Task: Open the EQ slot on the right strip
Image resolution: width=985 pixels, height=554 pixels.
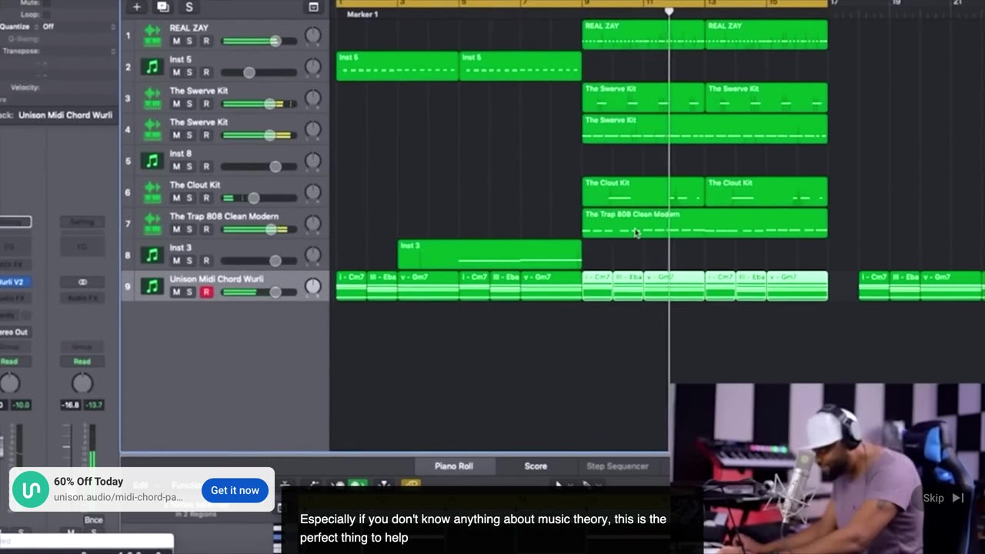Action: (82, 247)
